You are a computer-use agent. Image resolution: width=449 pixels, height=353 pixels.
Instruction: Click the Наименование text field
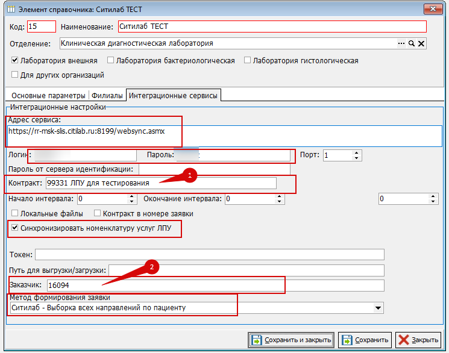(x=271, y=27)
